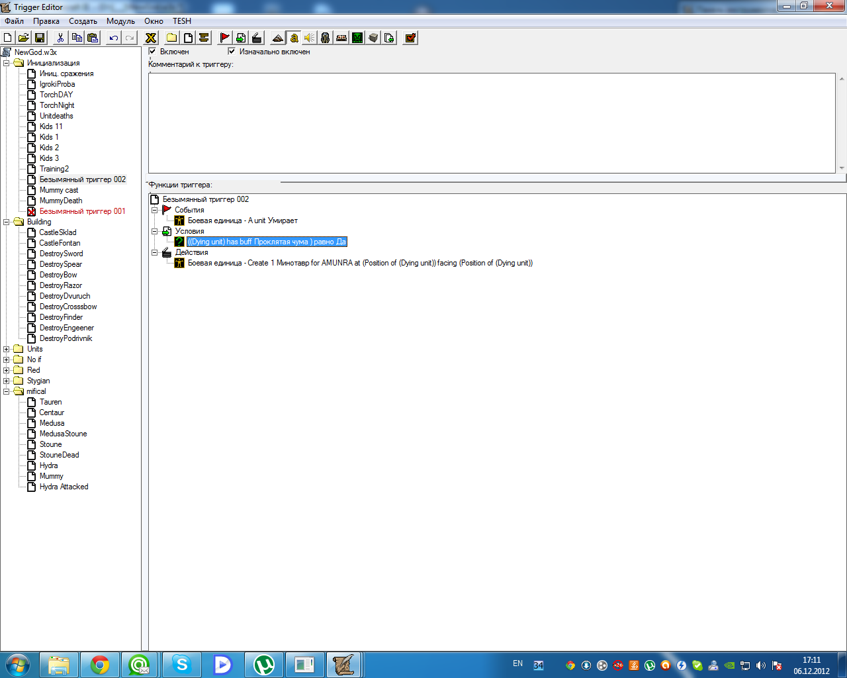Open the Object Manager cube icon
The image size is (847, 678).
click(373, 38)
